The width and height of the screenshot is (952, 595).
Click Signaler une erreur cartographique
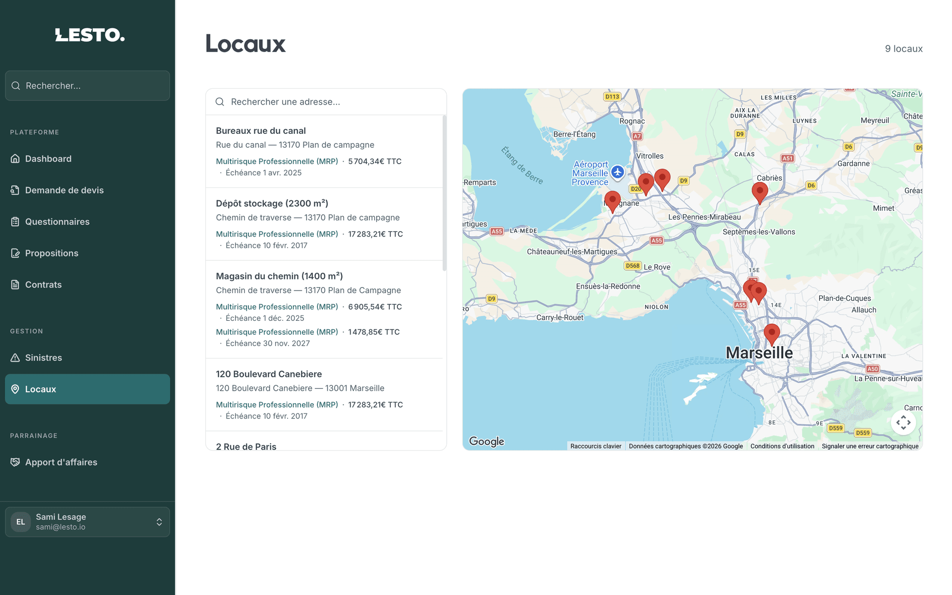click(870, 446)
